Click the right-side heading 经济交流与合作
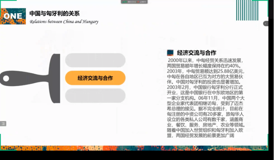The width and height of the screenshot is (274, 160). pyautogui.click(x=197, y=53)
